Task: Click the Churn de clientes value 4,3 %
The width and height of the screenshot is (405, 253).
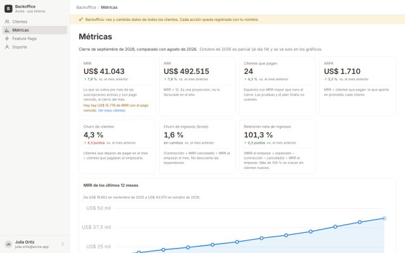Action: coord(93,135)
